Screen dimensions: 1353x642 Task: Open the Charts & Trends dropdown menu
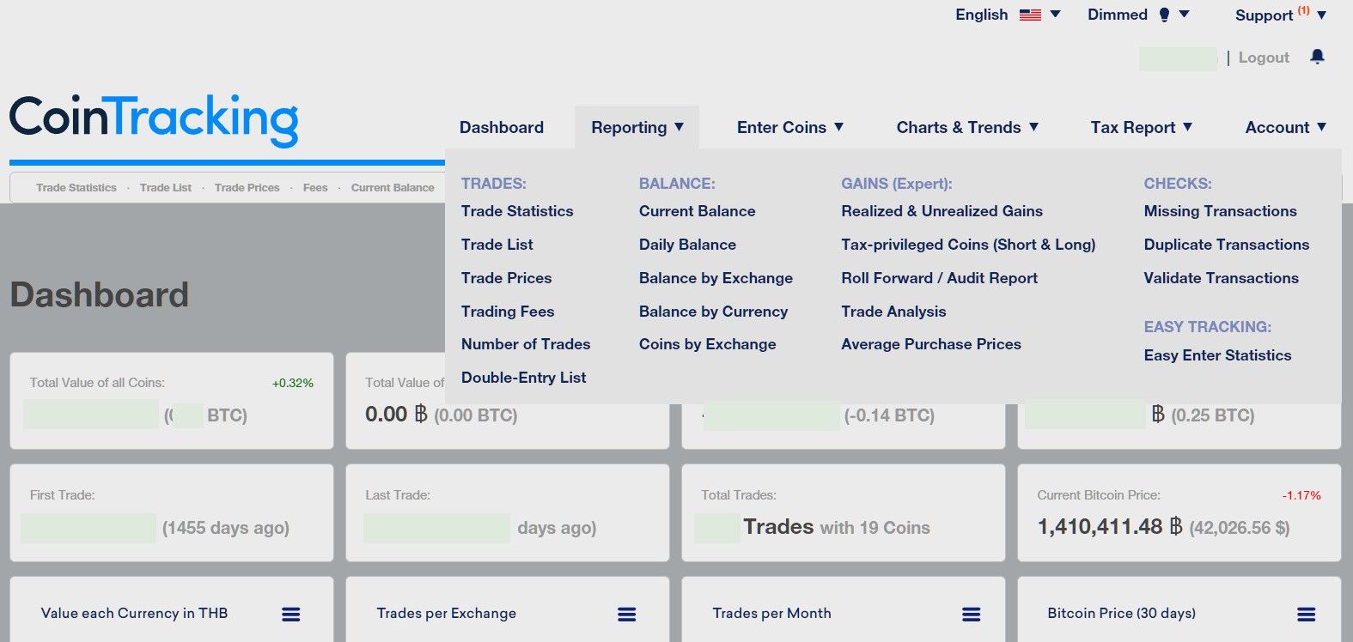click(x=967, y=127)
